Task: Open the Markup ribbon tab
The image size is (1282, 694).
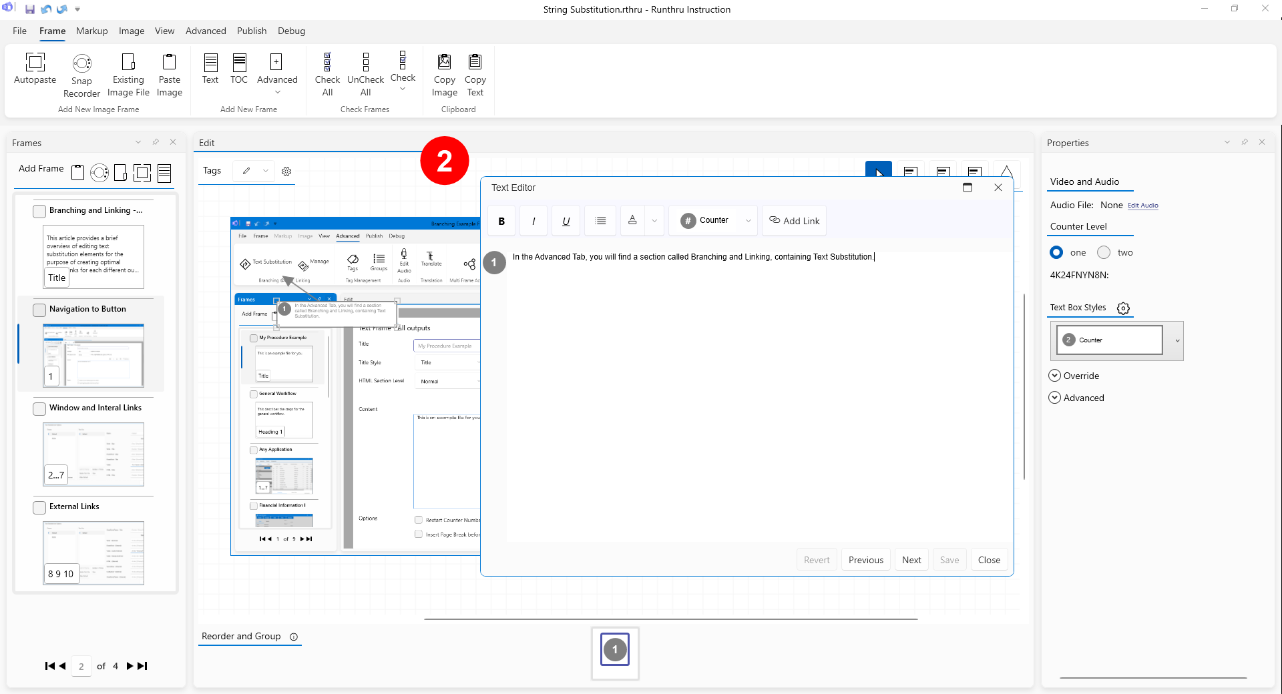Action: tap(91, 31)
